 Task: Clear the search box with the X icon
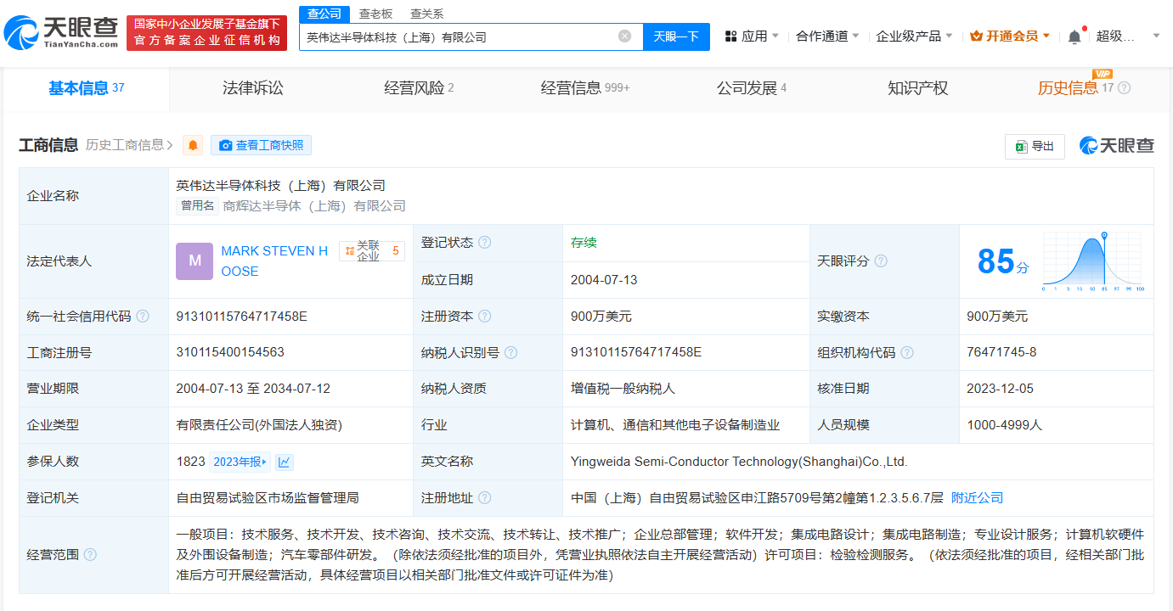(x=624, y=36)
